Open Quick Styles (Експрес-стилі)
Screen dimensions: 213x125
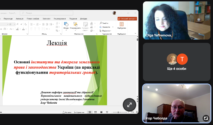pyautogui.click(x=85, y=27)
